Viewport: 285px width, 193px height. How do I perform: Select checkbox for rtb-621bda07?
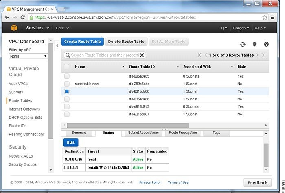coord(67,114)
